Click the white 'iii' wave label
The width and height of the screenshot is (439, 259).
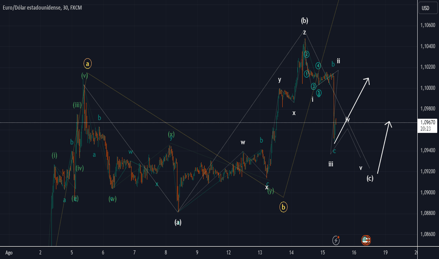point(331,164)
